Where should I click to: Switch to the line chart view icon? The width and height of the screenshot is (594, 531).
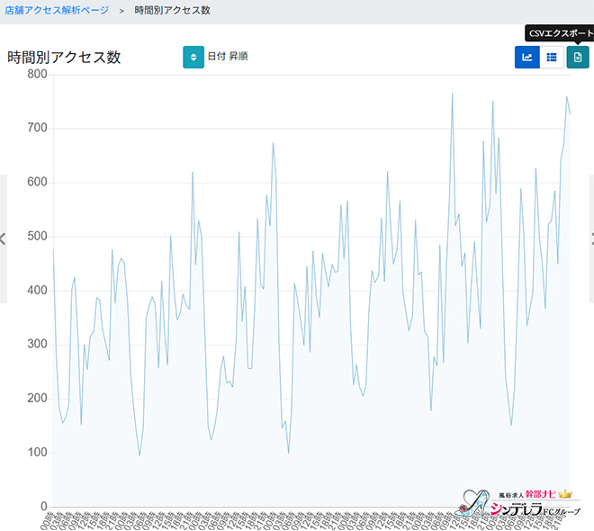[x=527, y=57]
